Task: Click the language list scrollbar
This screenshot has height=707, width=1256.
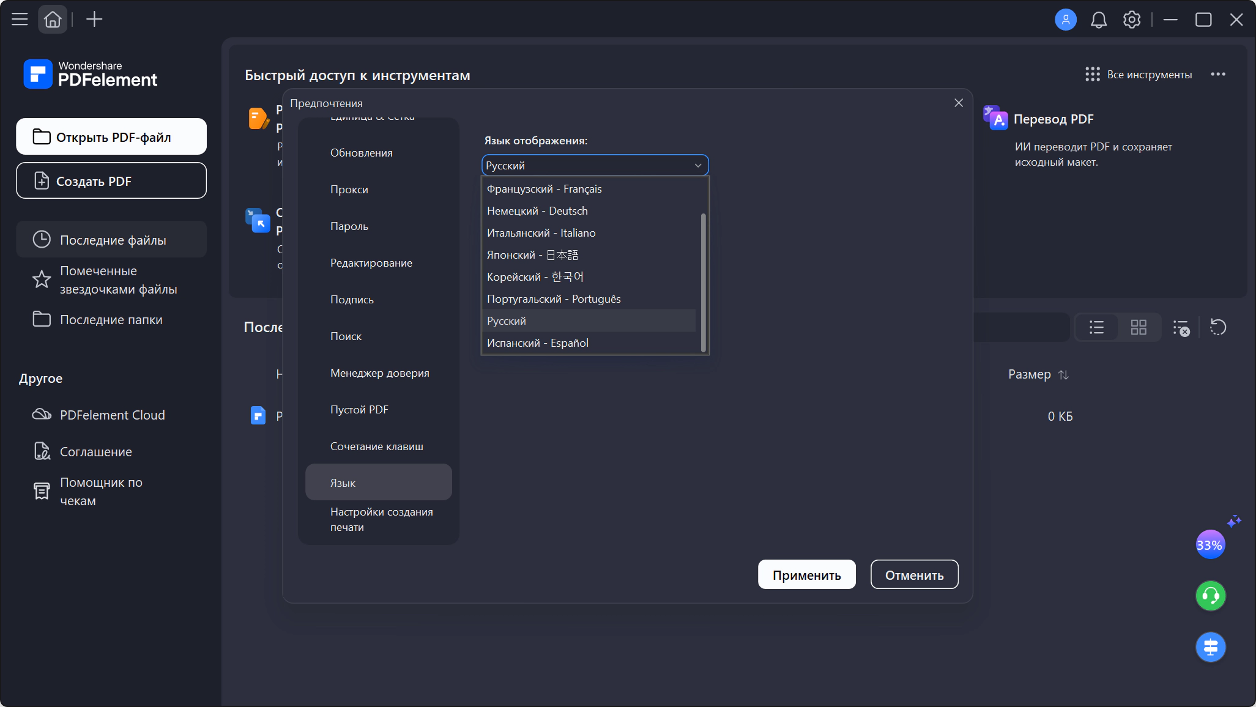Action: tap(703, 282)
